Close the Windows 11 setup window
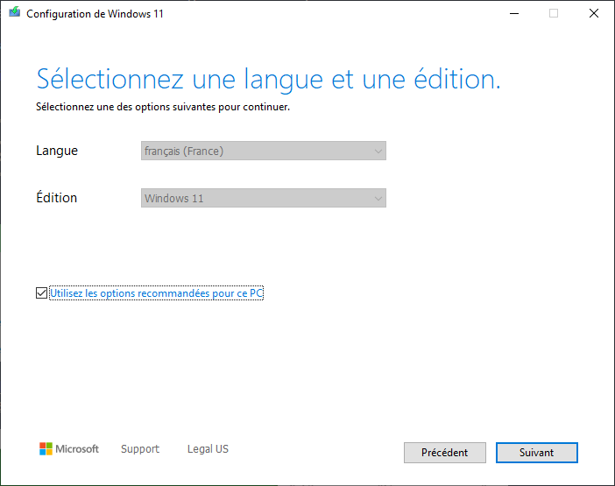This screenshot has height=486, width=615. [x=594, y=14]
